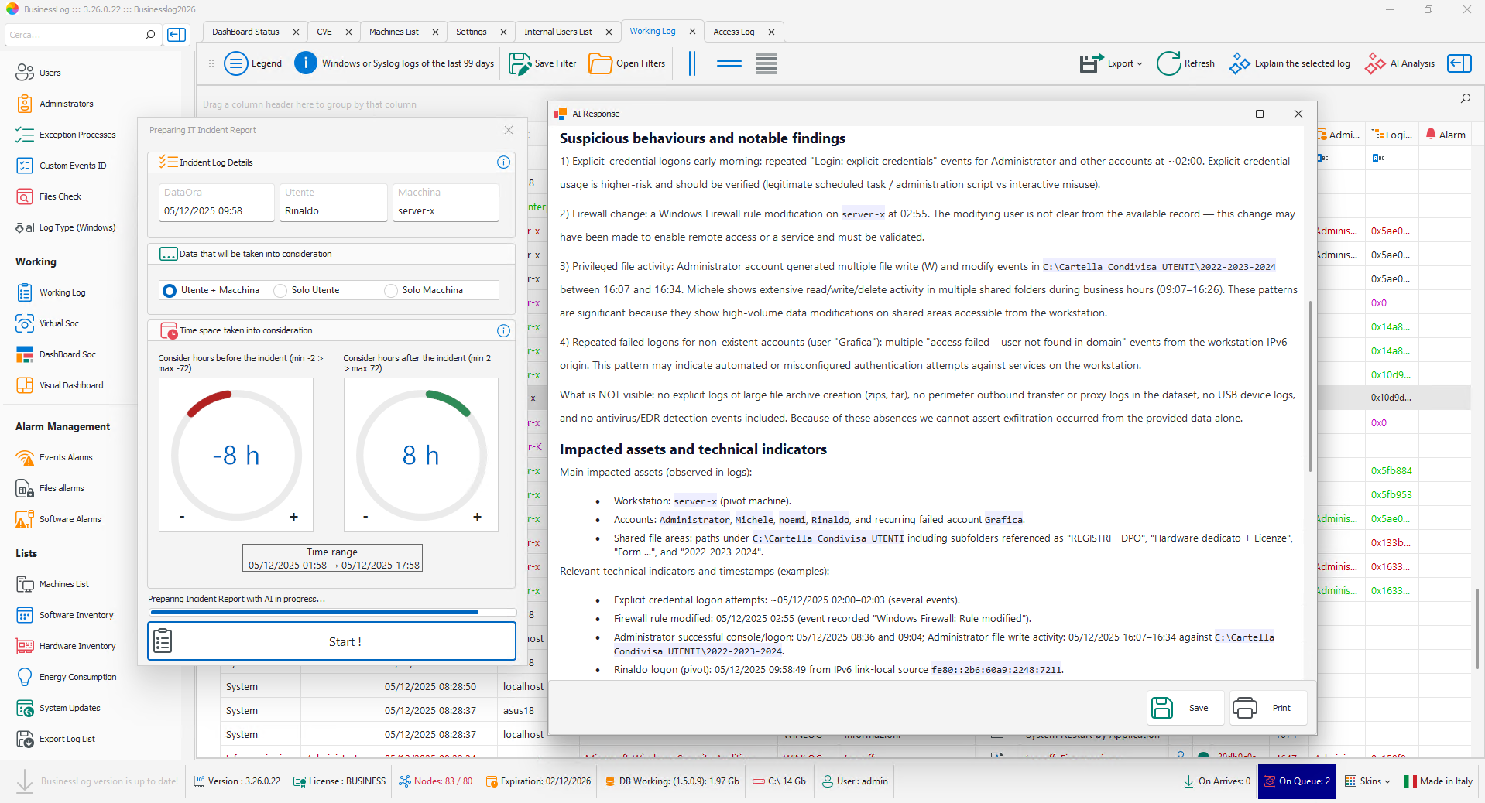Click the Save Filter icon
This screenshot has width=1485, height=803.
520,63
